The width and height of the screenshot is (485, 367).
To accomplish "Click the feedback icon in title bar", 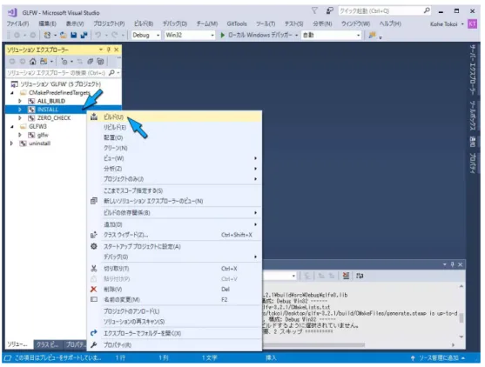I will click(329, 10).
